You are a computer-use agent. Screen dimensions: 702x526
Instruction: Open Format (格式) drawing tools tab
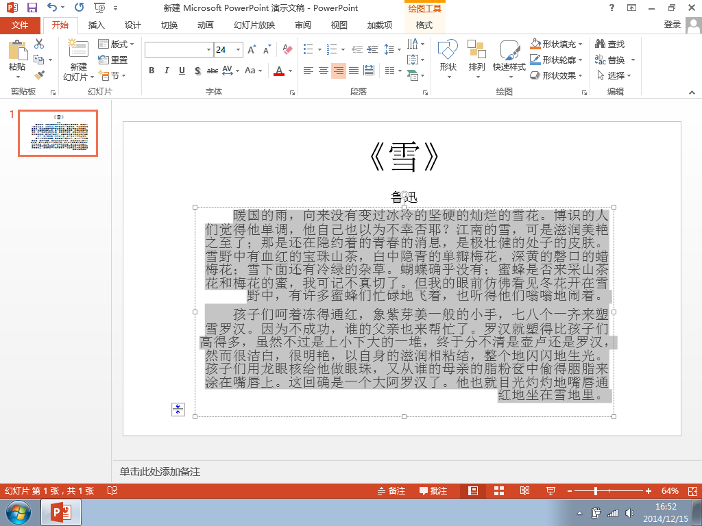(424, 25)
